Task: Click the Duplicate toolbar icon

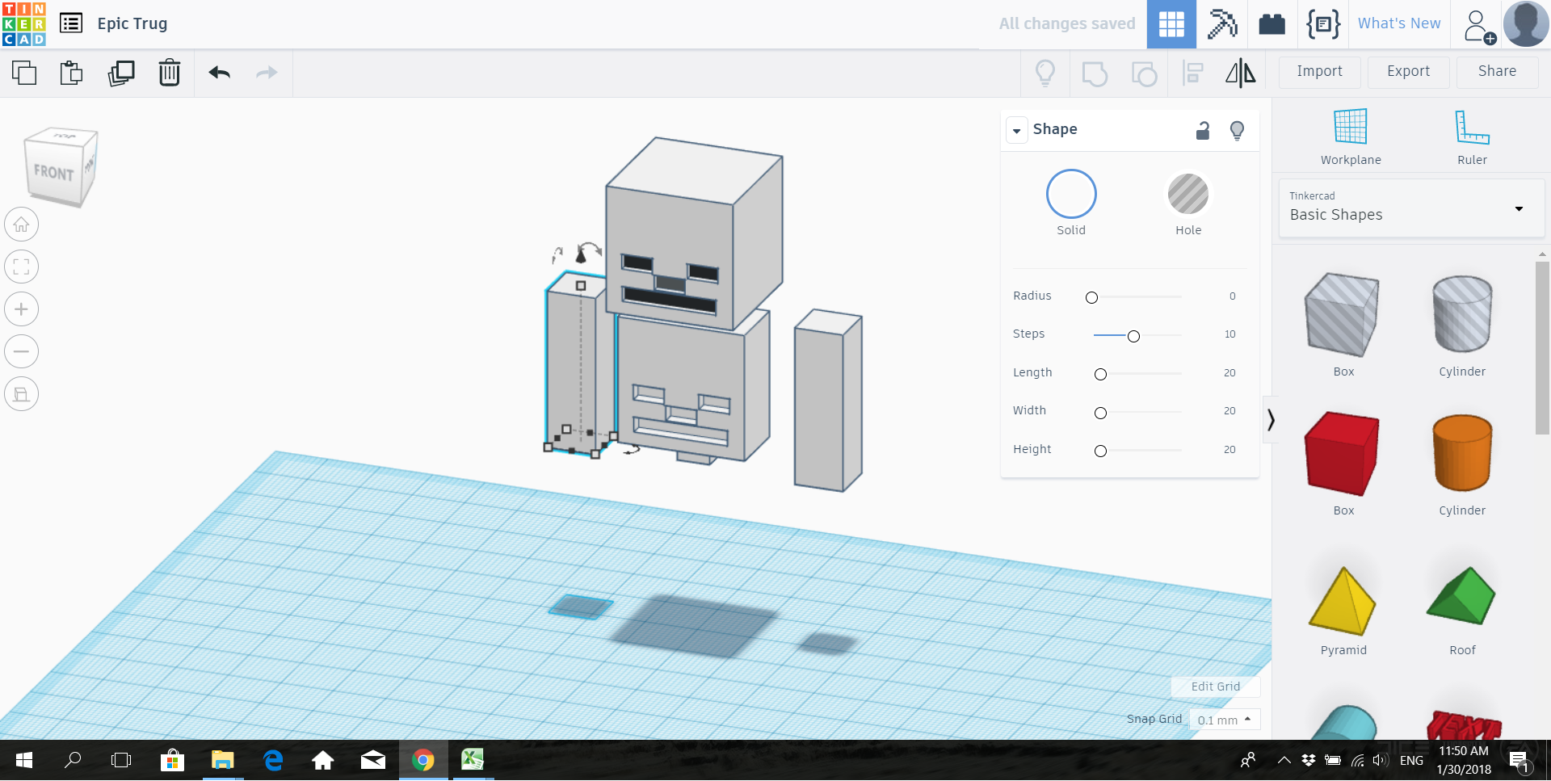Action: coord(121,73)
